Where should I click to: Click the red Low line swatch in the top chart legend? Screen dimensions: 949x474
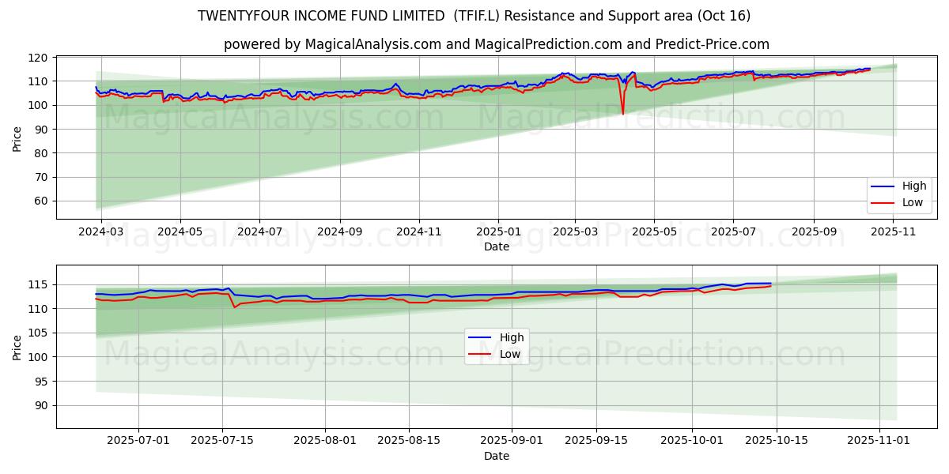(x=882, y=203)
